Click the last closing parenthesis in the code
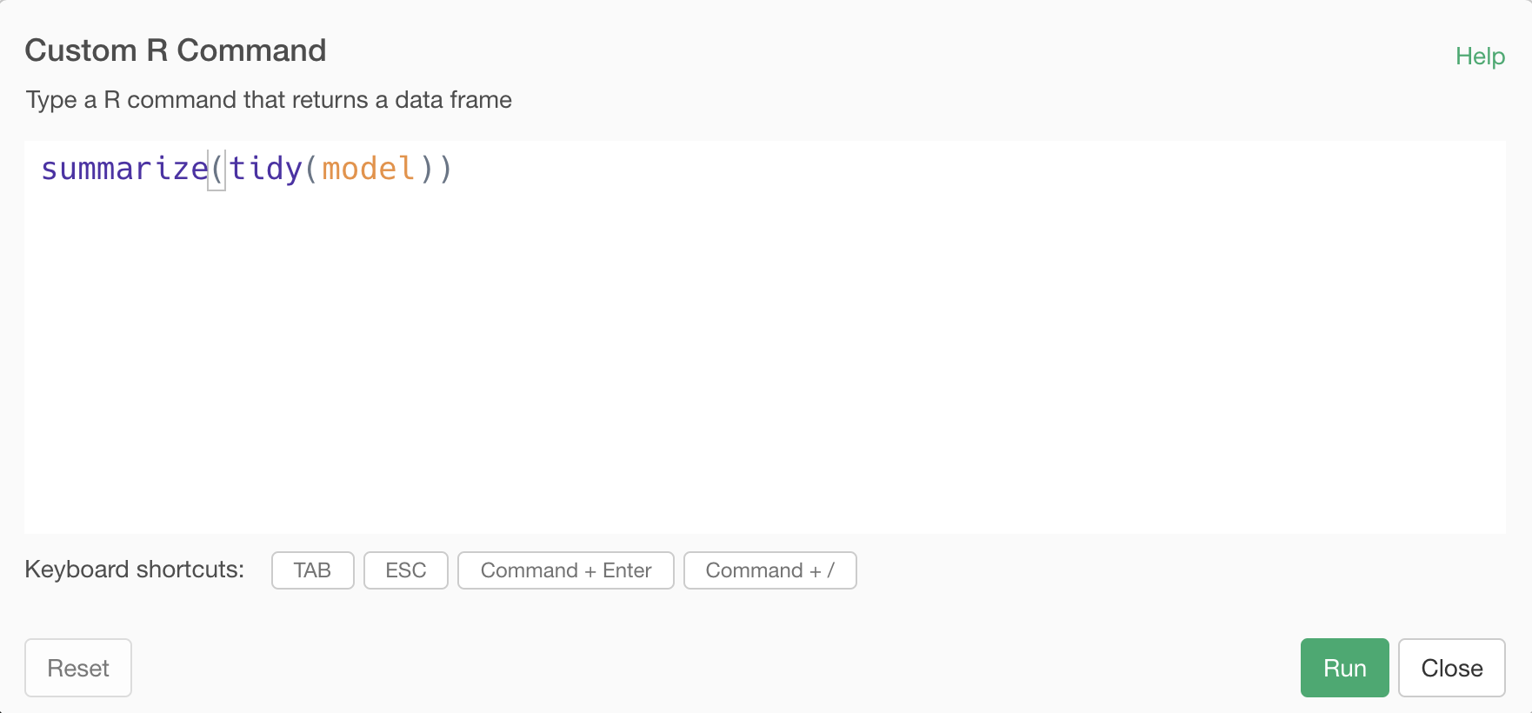The width and height of the screenshot is (1532, 713). coord(445,169)
